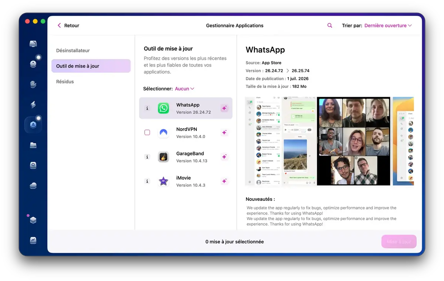
Task: Click the info icon beside iMovie
Action: pyautogui.click(x=147, y=181)
